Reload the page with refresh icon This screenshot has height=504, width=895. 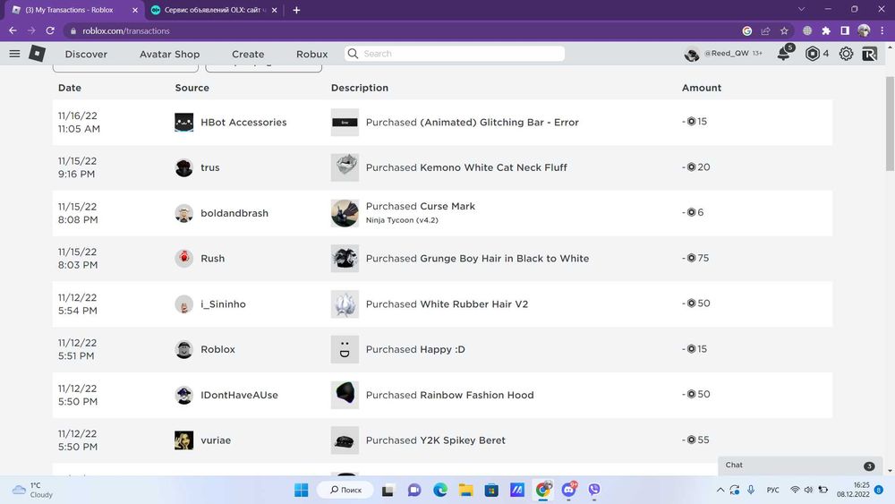50,30
